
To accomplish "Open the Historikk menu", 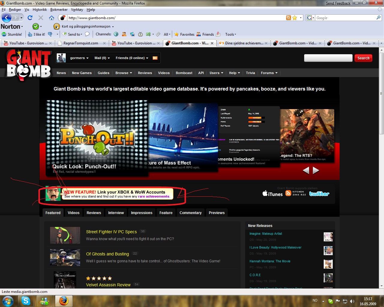I will click(x=40, y=10).
